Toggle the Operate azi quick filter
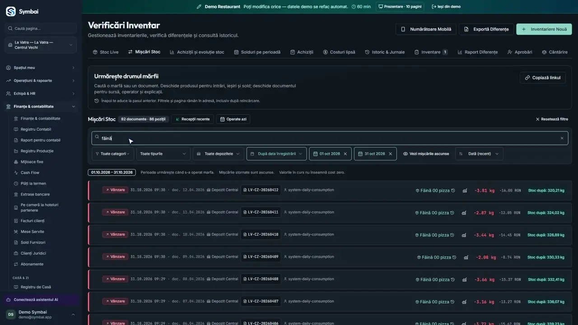The height and width of the screenshot is (325, 578). pyautogui.click(x=233, y=119)
